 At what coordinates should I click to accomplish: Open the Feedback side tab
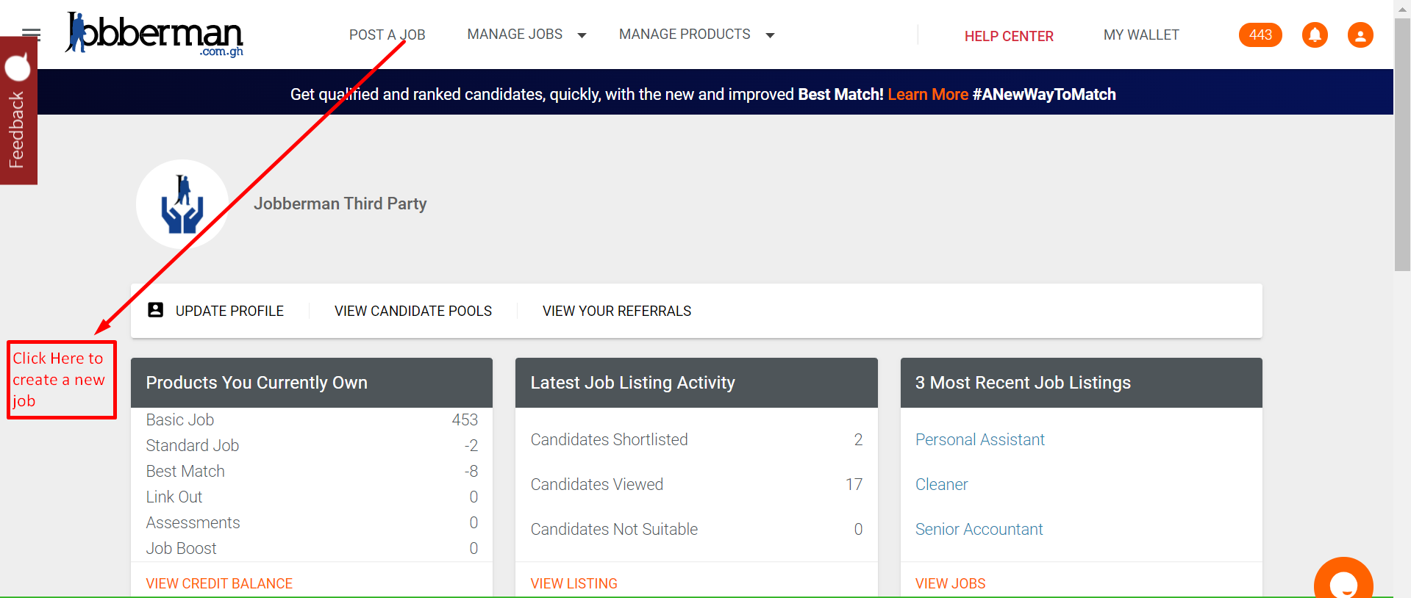[18, 110]
